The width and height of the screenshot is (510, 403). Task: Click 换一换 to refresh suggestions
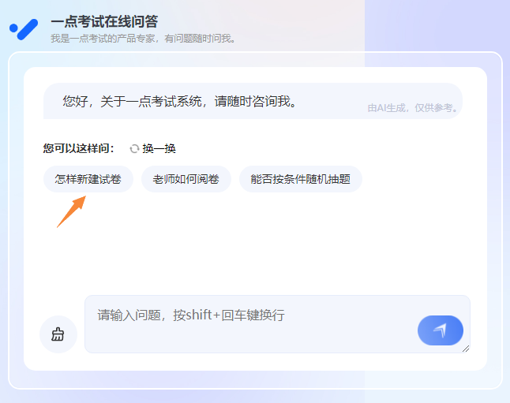[x=159, y=149]
